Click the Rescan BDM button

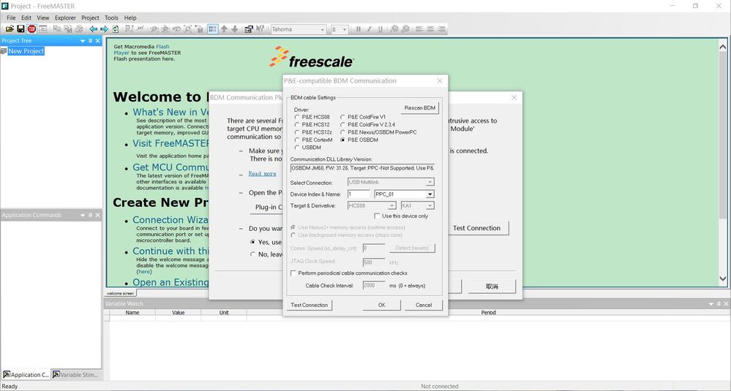(419, 107)
